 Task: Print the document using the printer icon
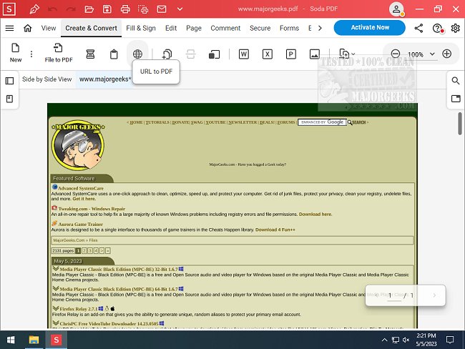pyautogui.click(x=125, y=9)
